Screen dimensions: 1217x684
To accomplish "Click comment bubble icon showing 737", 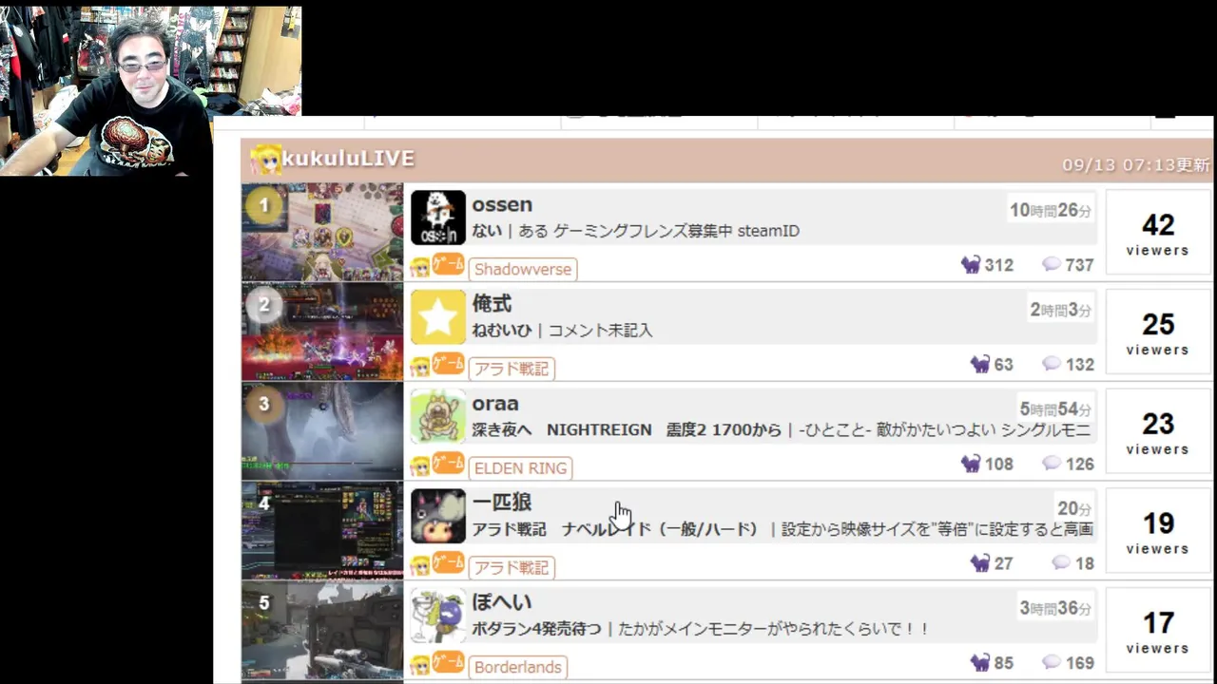I will [1052, 264].
